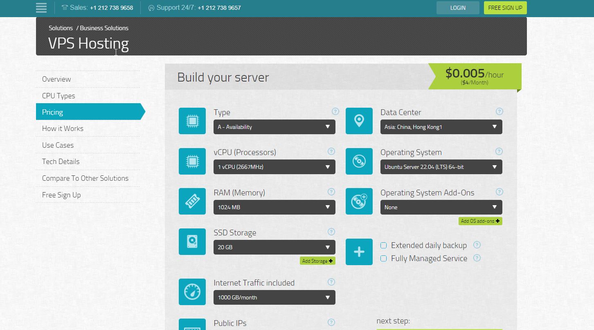Open help tooltip for Internet Traffic included
Image resolution: width=594 pixels, height=330 pixels.
pyautogui.click(x=331, y=282)
